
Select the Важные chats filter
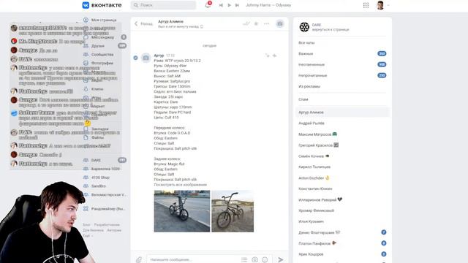click(x=342, y=53)
